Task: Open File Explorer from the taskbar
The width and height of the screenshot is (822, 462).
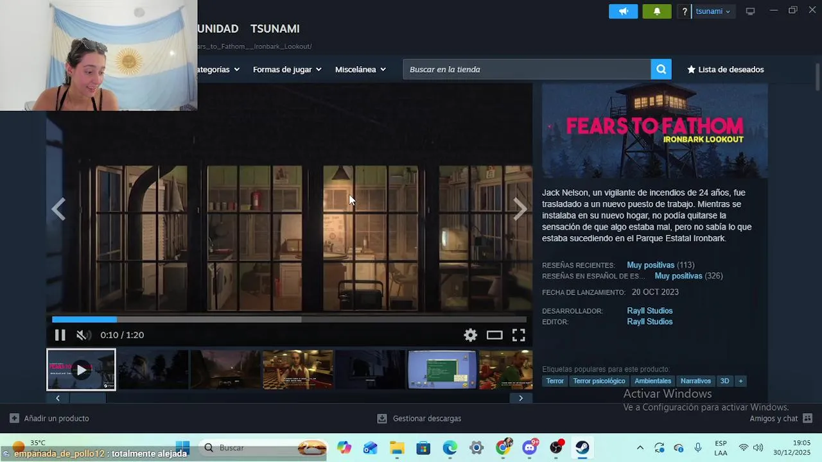Action: (397, 447)
